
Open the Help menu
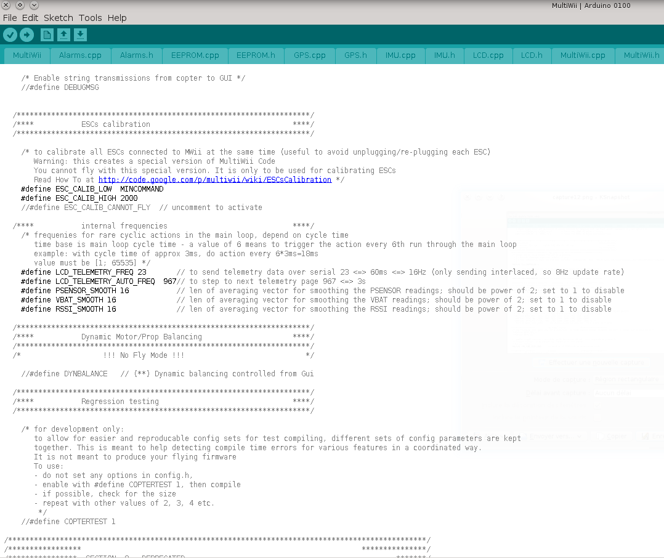117,18
